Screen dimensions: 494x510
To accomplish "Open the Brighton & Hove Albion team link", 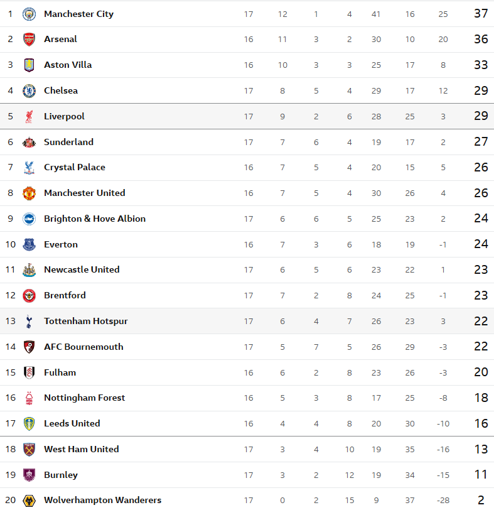I will tap(94, 219).
